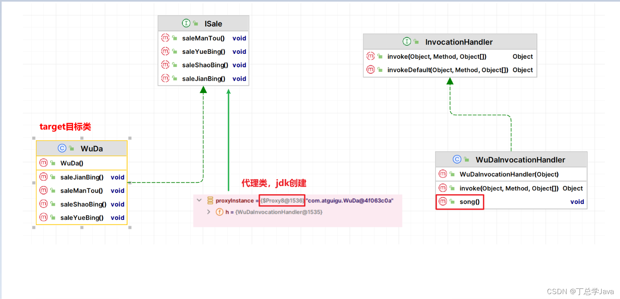Click the field icon beside h
The width and height of the screenshot is (620, 299).
click(220, 212)
